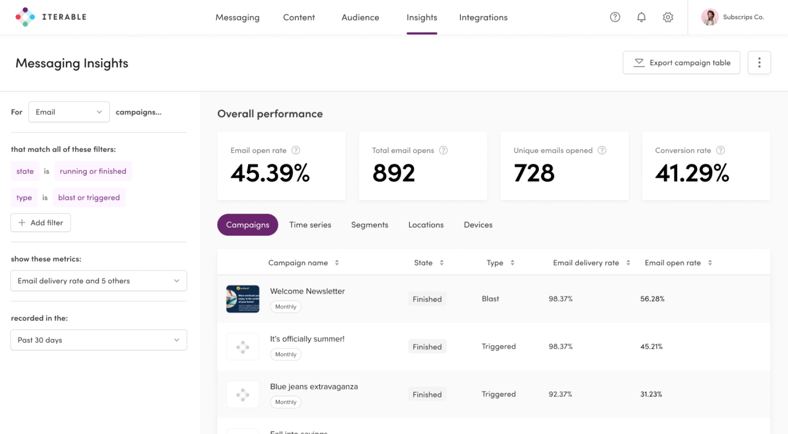This screenshot has width=788, height=434.
Task: Click the 728 unique emails opened card
Action: [x=565, y=166]
